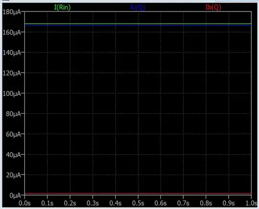
Task: Select the red Ib(Q) trace label
Action: [x=213, y=7]
